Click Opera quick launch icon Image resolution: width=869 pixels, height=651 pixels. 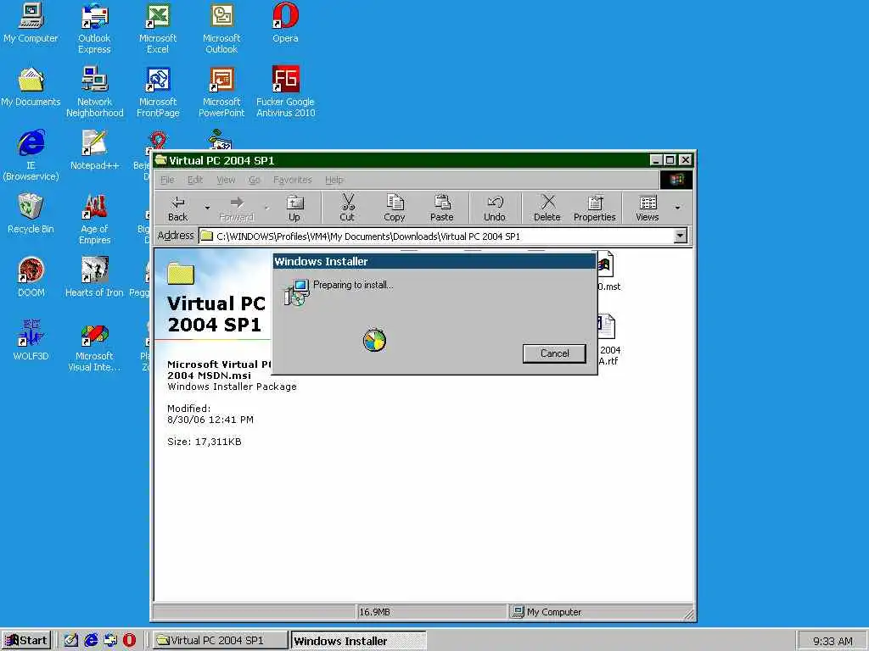129,641
